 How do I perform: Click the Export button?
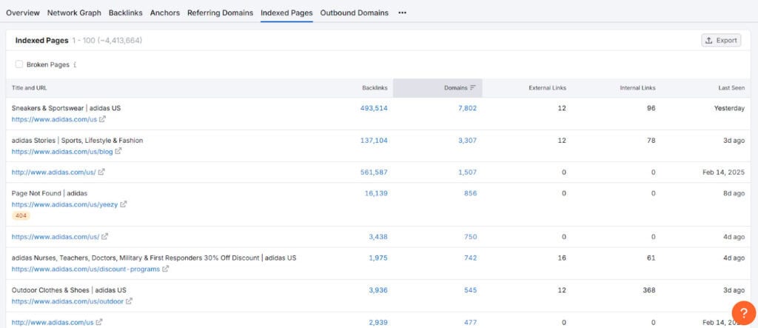click(x=721, y=41)
